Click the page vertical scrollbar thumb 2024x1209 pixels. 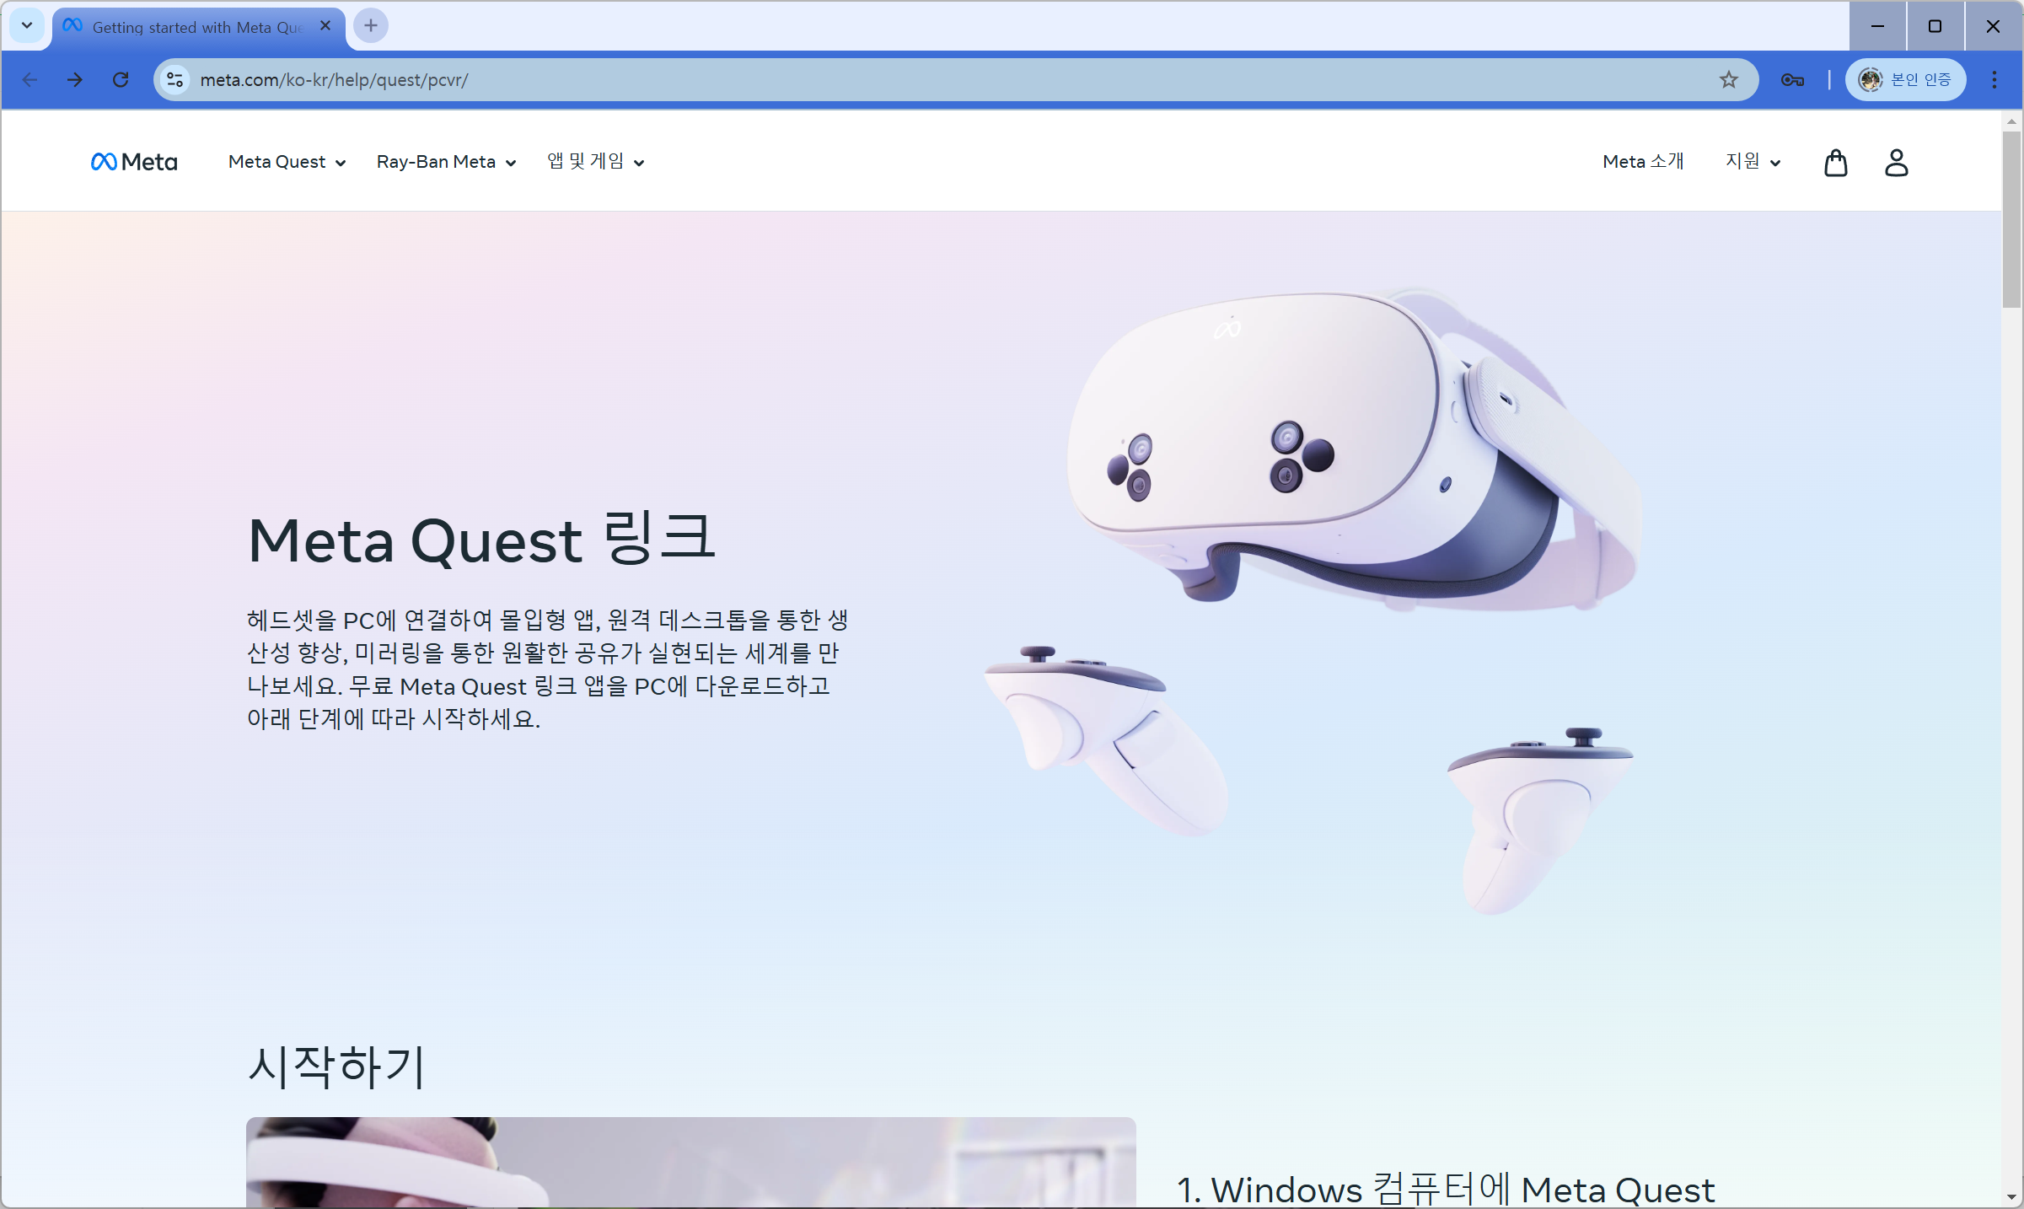(x=2011, y=219)
